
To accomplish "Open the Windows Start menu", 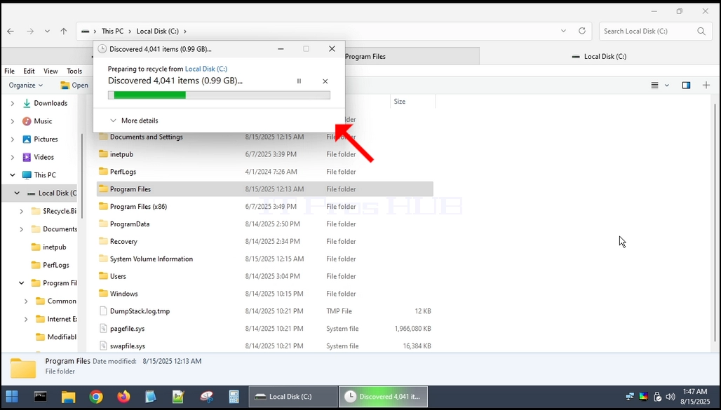I will (x=12, y=396).
